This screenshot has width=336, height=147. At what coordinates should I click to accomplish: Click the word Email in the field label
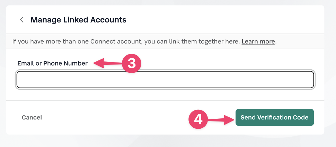coord(25,63)
